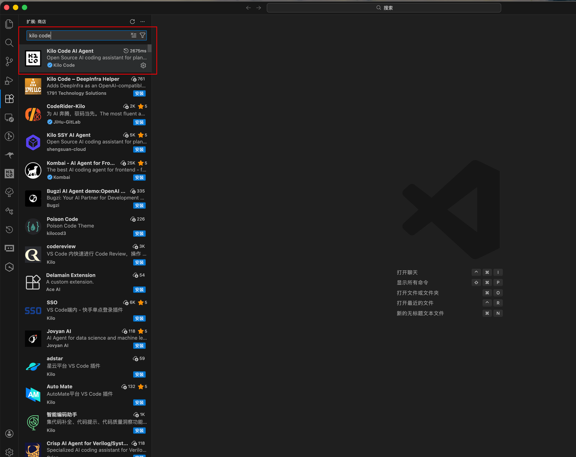576x457 pixels.
Task: Open the Manage gear in activity bar
Action: point(9,452)
